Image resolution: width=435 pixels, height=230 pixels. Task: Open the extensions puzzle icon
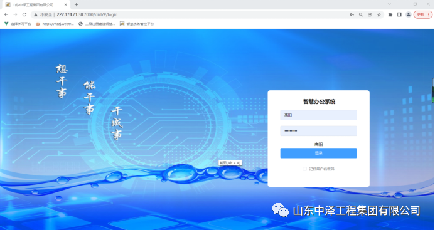(x=390, y=14)
